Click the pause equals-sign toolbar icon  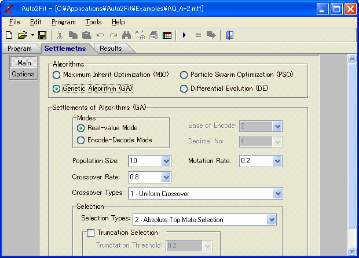pyautogui.click(x=198, y=35)
